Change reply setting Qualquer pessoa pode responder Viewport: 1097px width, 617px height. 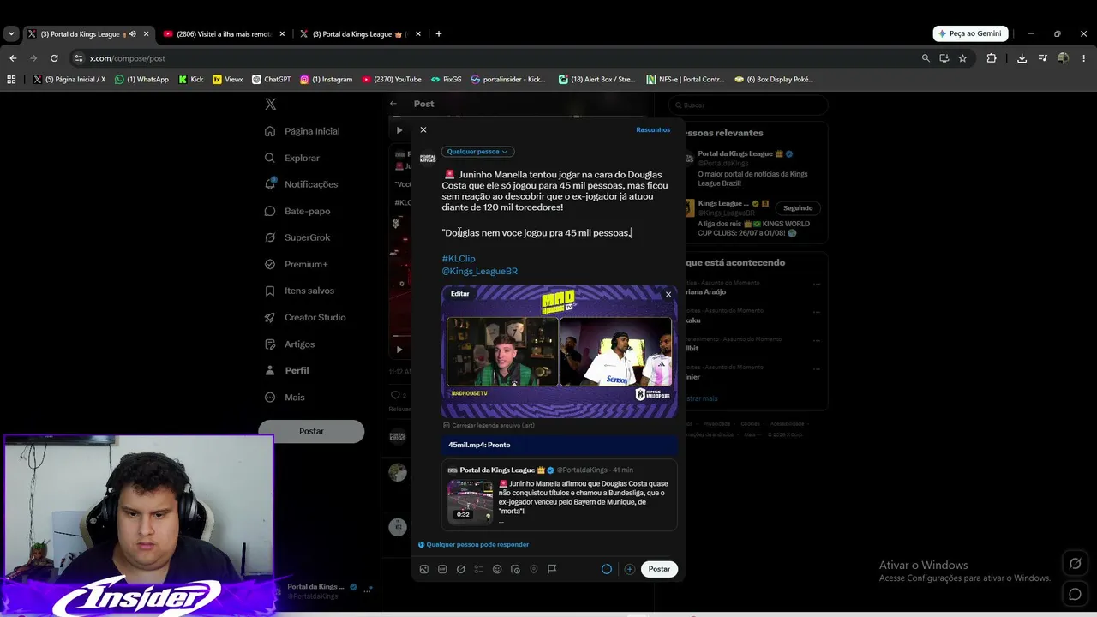(x=474, y=545)
